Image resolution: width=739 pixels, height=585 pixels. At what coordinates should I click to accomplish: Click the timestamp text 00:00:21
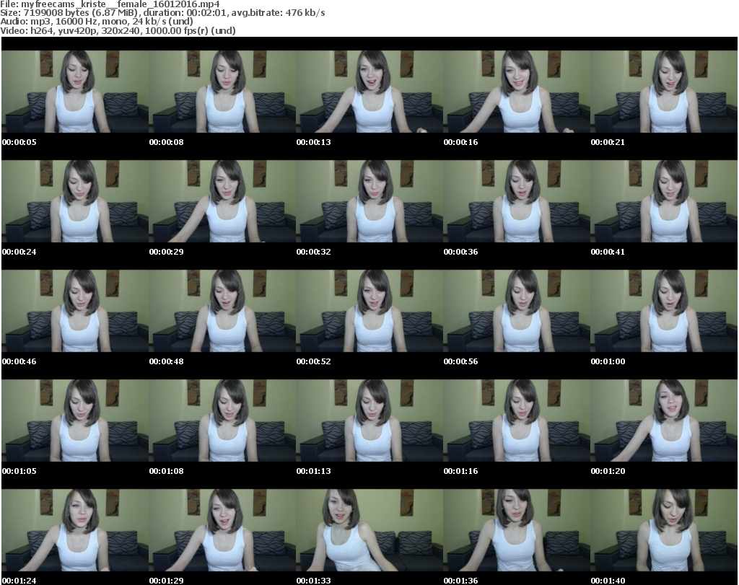point(608,142)
